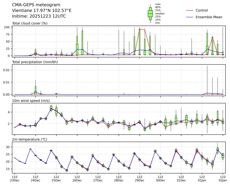Click the Initime 20251223 12UTC text
This screenshot has width=230, height=185.
click(39, 16)
